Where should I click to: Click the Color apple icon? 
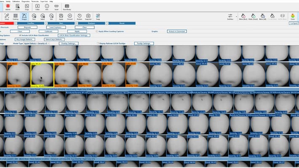293,16
